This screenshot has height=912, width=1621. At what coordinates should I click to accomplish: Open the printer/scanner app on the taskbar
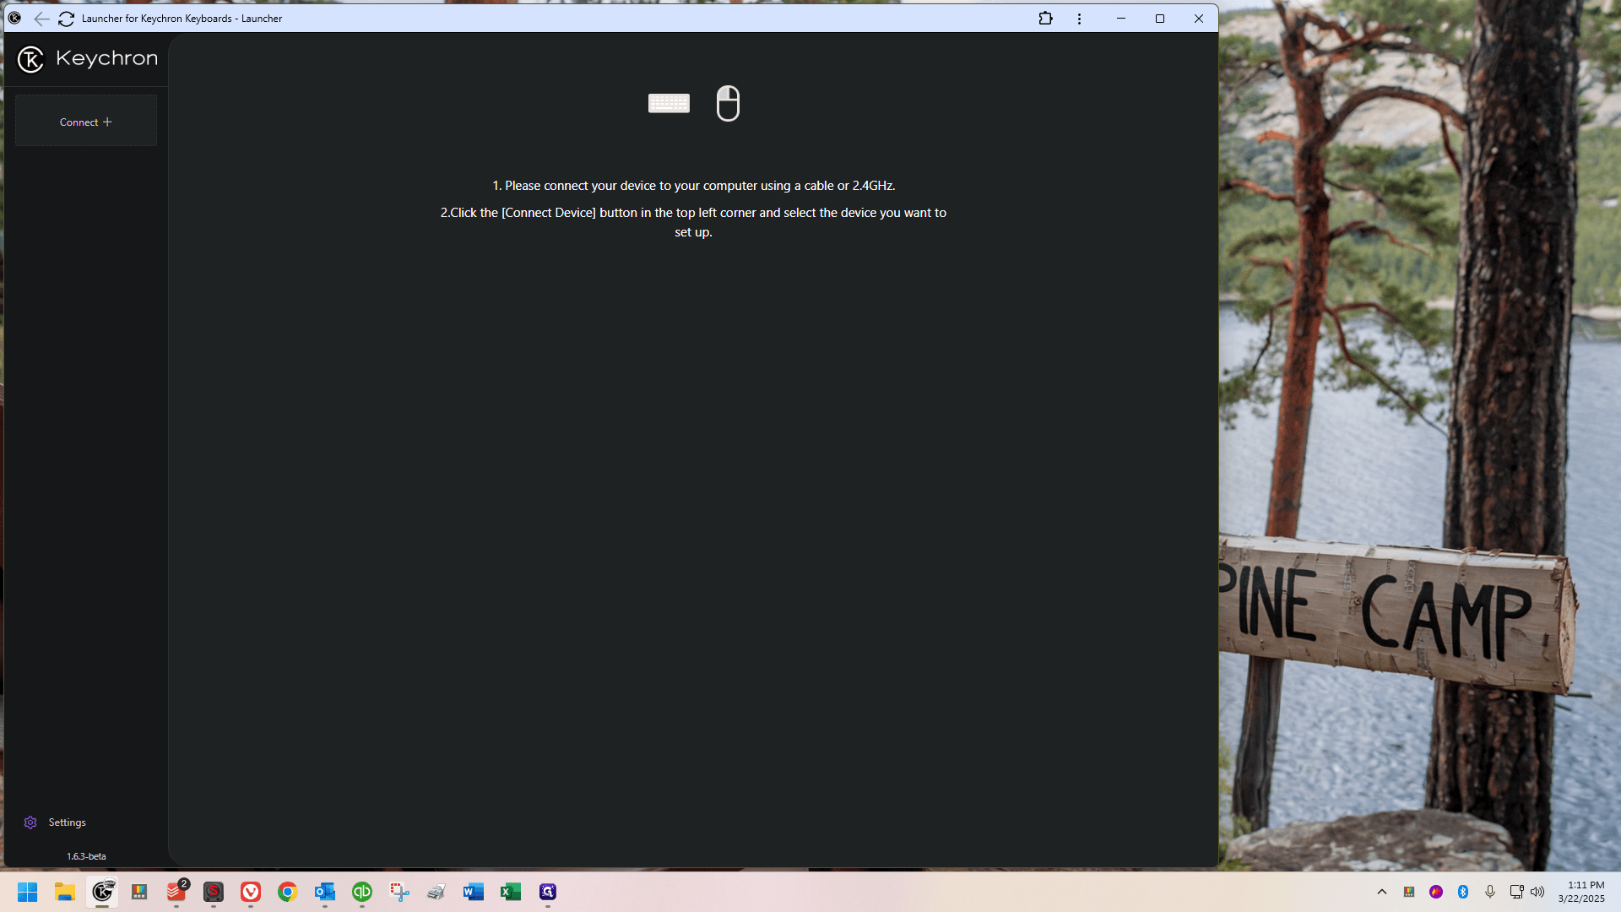point(436,892)
